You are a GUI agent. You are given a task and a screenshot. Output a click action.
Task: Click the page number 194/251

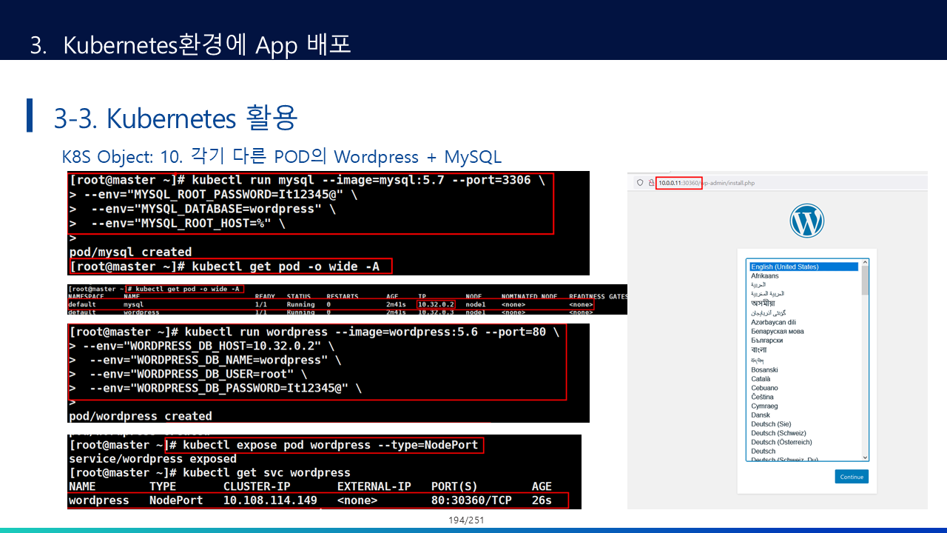tap(466, 520)
